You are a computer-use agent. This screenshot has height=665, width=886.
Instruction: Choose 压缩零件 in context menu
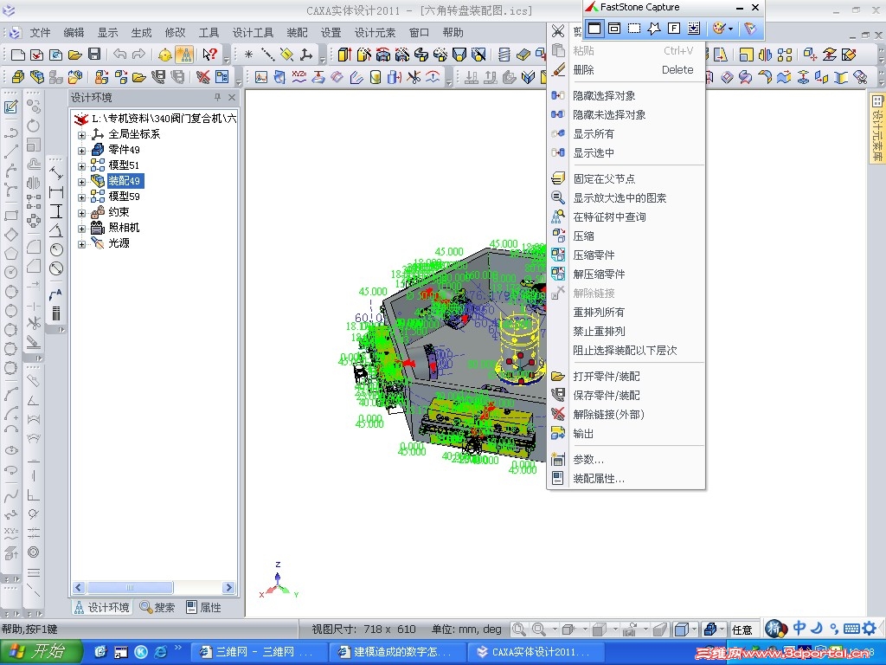626,255
